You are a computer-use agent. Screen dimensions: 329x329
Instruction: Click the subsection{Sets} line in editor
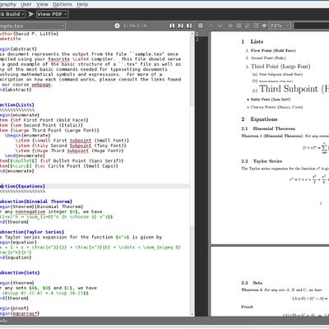pos(20,273)
